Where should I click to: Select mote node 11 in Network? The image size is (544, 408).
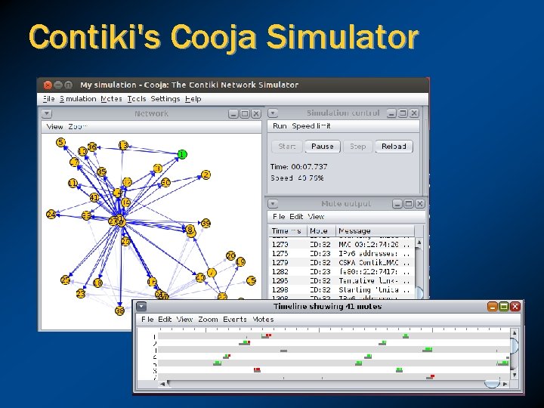[x=73, y=183]
